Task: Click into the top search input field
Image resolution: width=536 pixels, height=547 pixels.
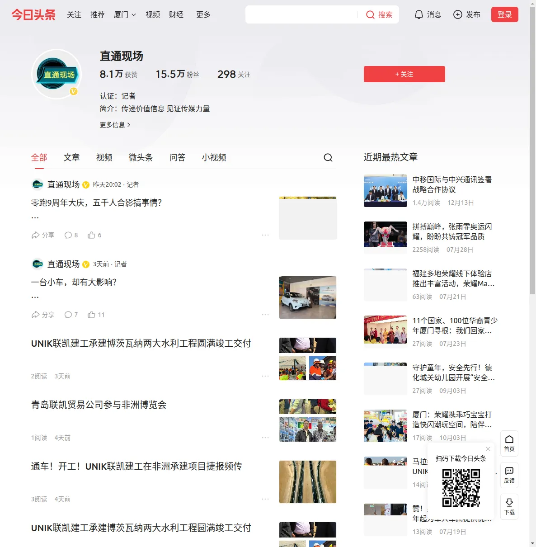Action: click(x=301, y=14)
